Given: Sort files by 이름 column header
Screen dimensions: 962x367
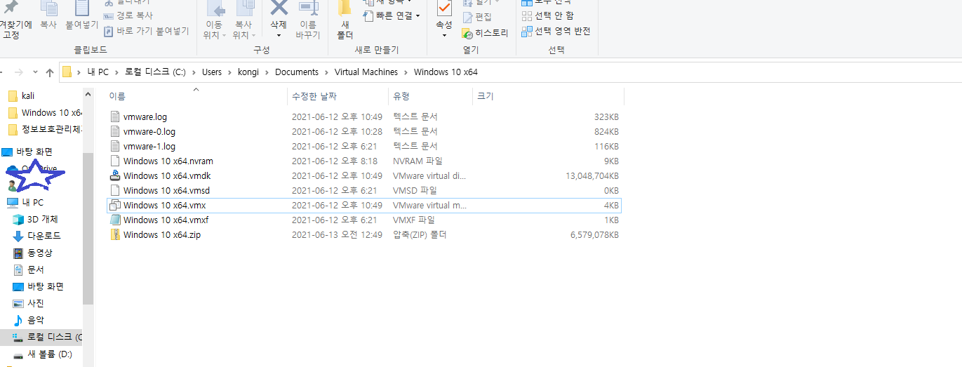Looking at the screenshot, I should click(x=196, y=96).
